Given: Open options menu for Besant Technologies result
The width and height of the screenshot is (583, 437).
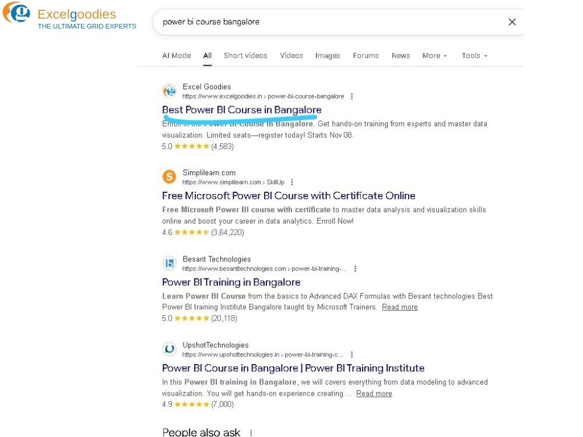Looking at the screenshot, I should pyautogui.click(x=355, y=269).
